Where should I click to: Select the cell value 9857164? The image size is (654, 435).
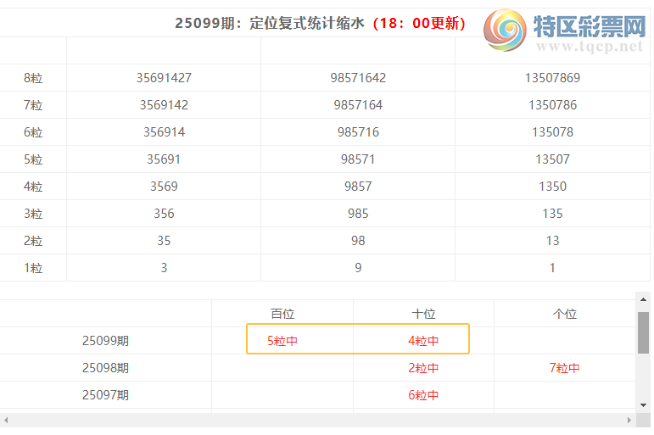tap(358, 105)
